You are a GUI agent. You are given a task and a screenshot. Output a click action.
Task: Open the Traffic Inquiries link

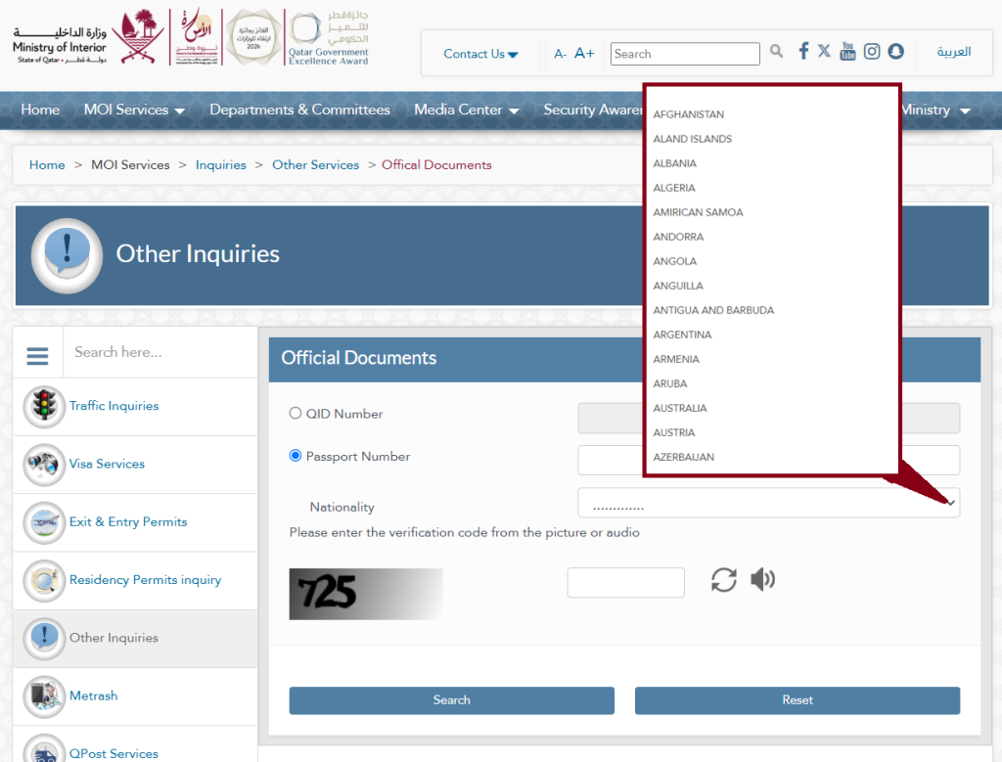tap(114, 406)
